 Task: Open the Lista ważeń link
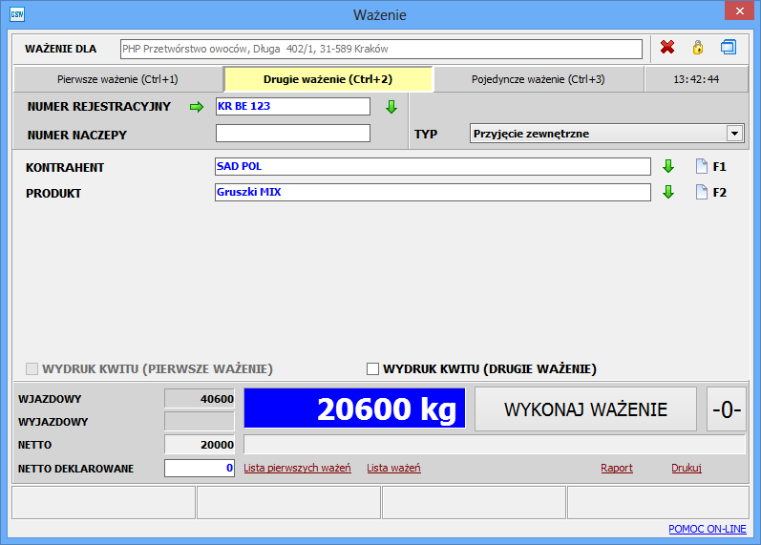pos(393,468)
